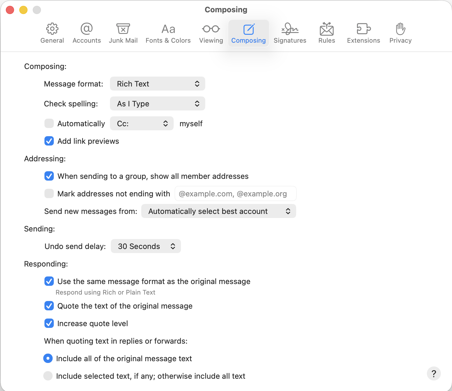452x391 pixels.
Task: Click the help question mark button
Action: (x=434, y=373)
